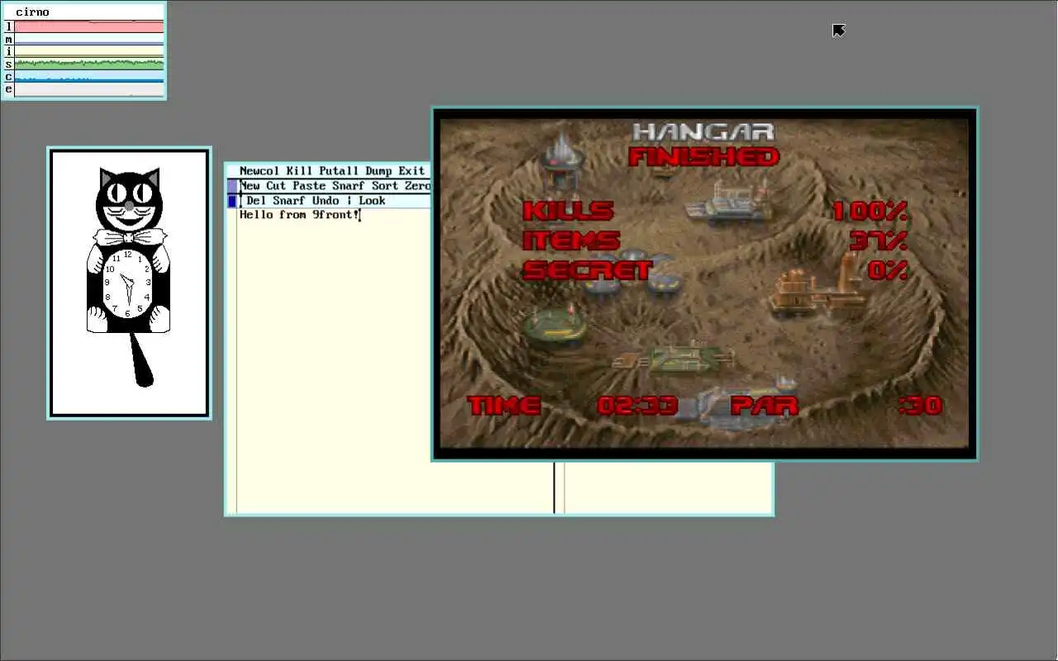Click the HANGAR level title in Doom
The height and width of the screenshot is (661, 1058).
coord(703,131)
